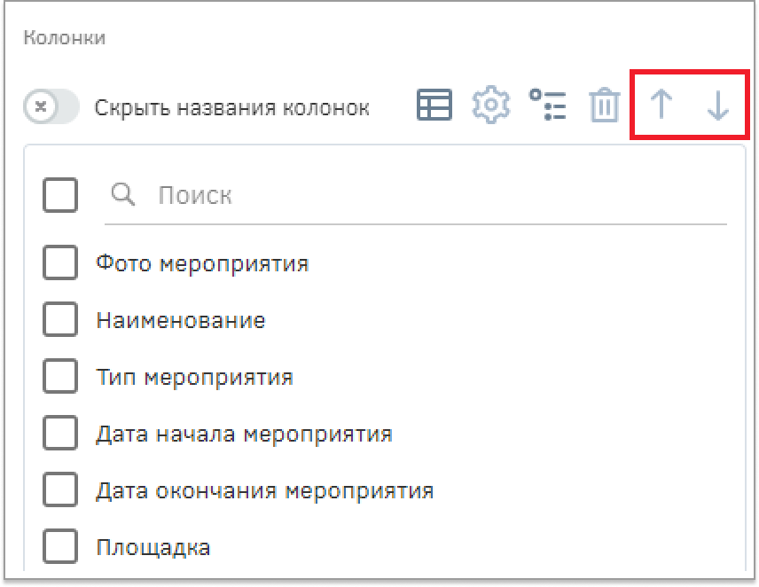The width and height of the screenshot is (759, 587).
Task: Select the Дата окончания мероприятия label
Action: click(x=265, y=491)
